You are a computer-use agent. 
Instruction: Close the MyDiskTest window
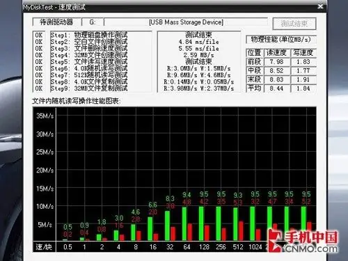pyautogui.click(x=320, y=6)
